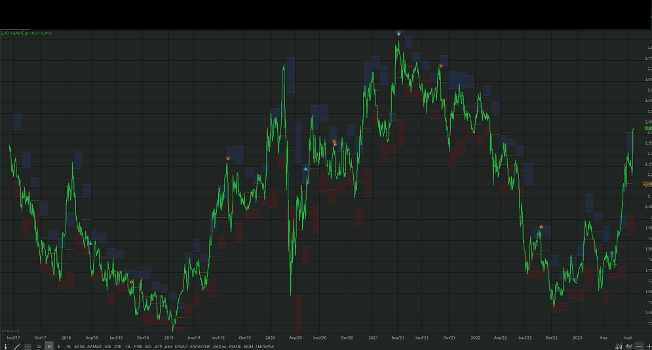
Task: Click the Ιουλ'17 label on time axis
Action: pos(13,338)
